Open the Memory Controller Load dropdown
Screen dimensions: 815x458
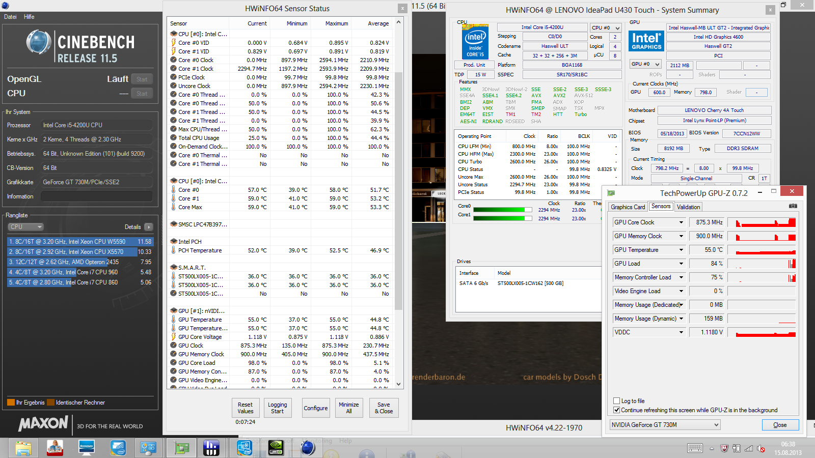[681, 277]
